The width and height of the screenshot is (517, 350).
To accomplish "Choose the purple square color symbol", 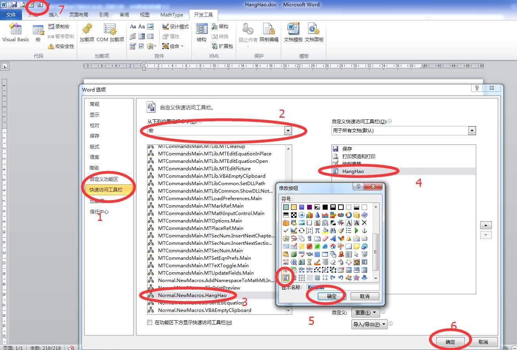I will pyautogui.click(x=309, y=207).
